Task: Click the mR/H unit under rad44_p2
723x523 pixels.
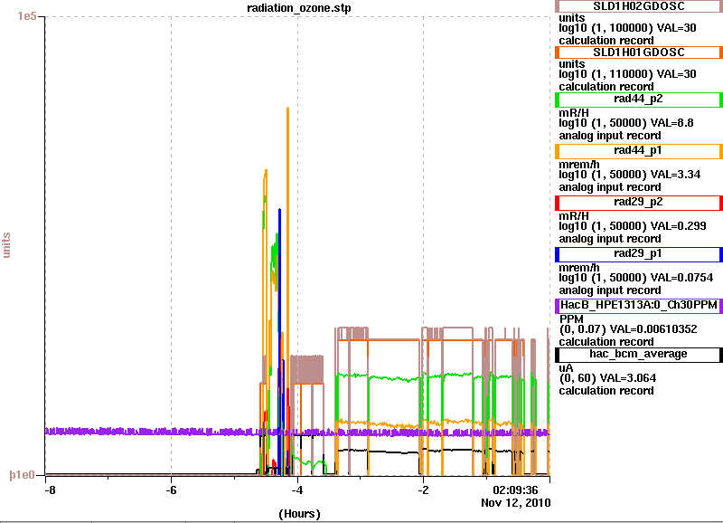Action: pos(574,112)
